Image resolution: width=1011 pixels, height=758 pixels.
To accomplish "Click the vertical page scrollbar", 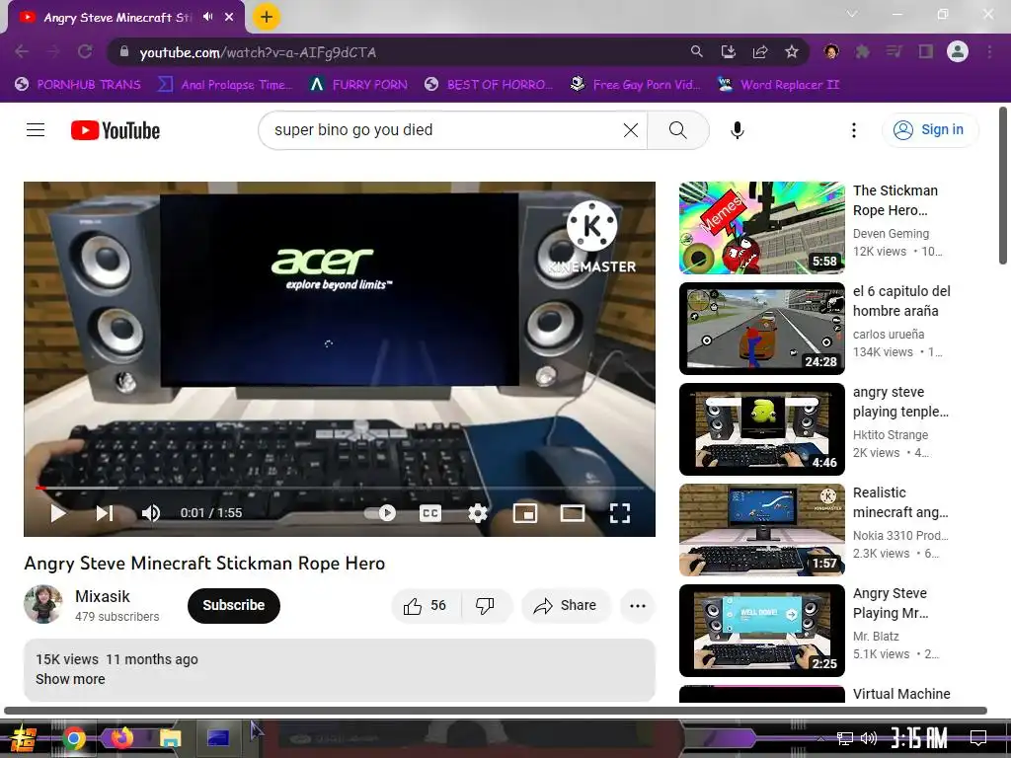I will pyautogui.click(x=1003, y=186).
